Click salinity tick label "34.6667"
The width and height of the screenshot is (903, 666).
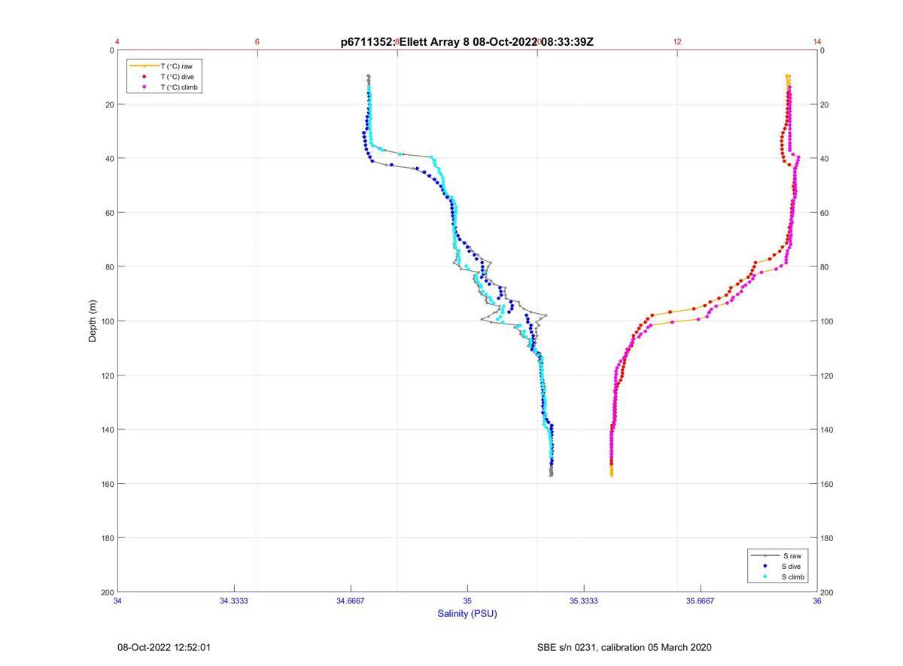tap(351, 601)
